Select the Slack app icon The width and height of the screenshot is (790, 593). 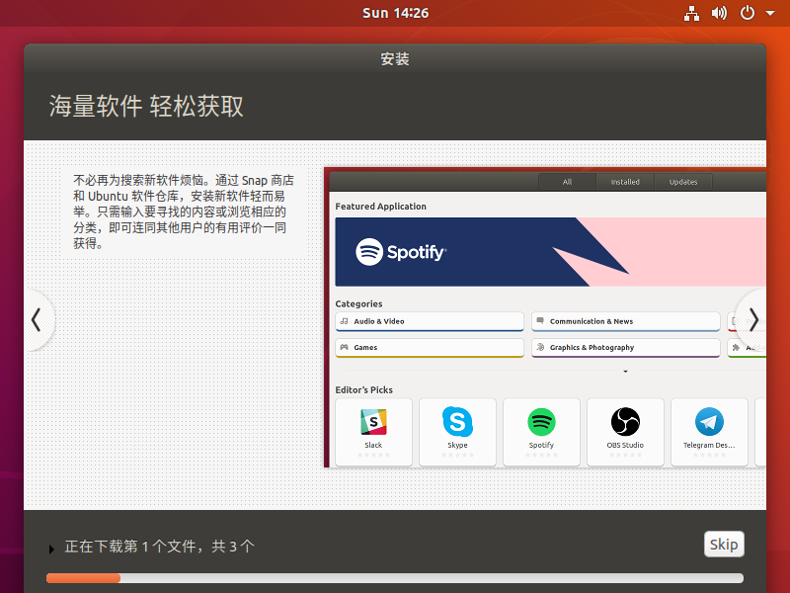(373, 422)
